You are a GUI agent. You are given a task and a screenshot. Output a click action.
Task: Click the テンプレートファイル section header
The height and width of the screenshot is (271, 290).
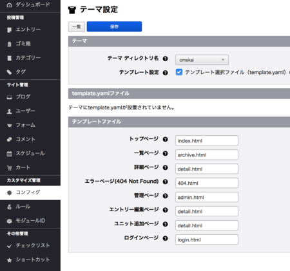(179, 122)
